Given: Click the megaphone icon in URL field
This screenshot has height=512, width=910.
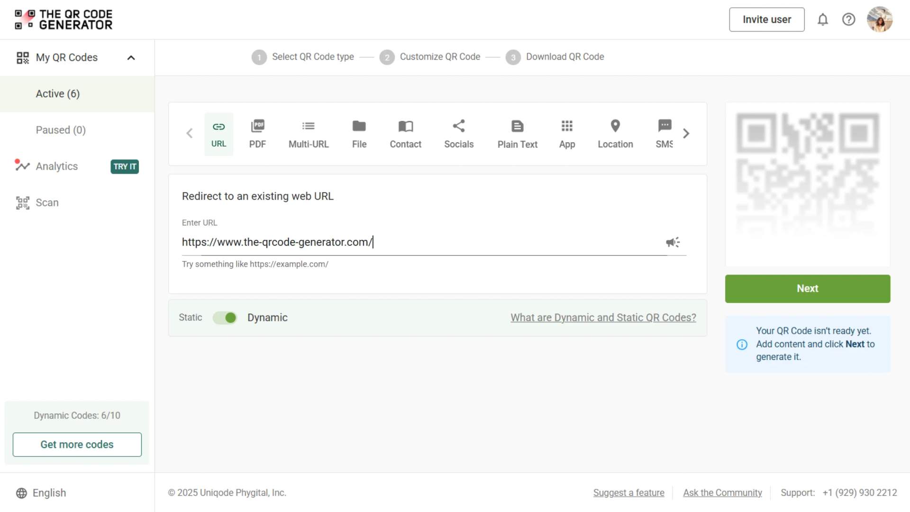Looking at the screenshot, I should (673, 242).
